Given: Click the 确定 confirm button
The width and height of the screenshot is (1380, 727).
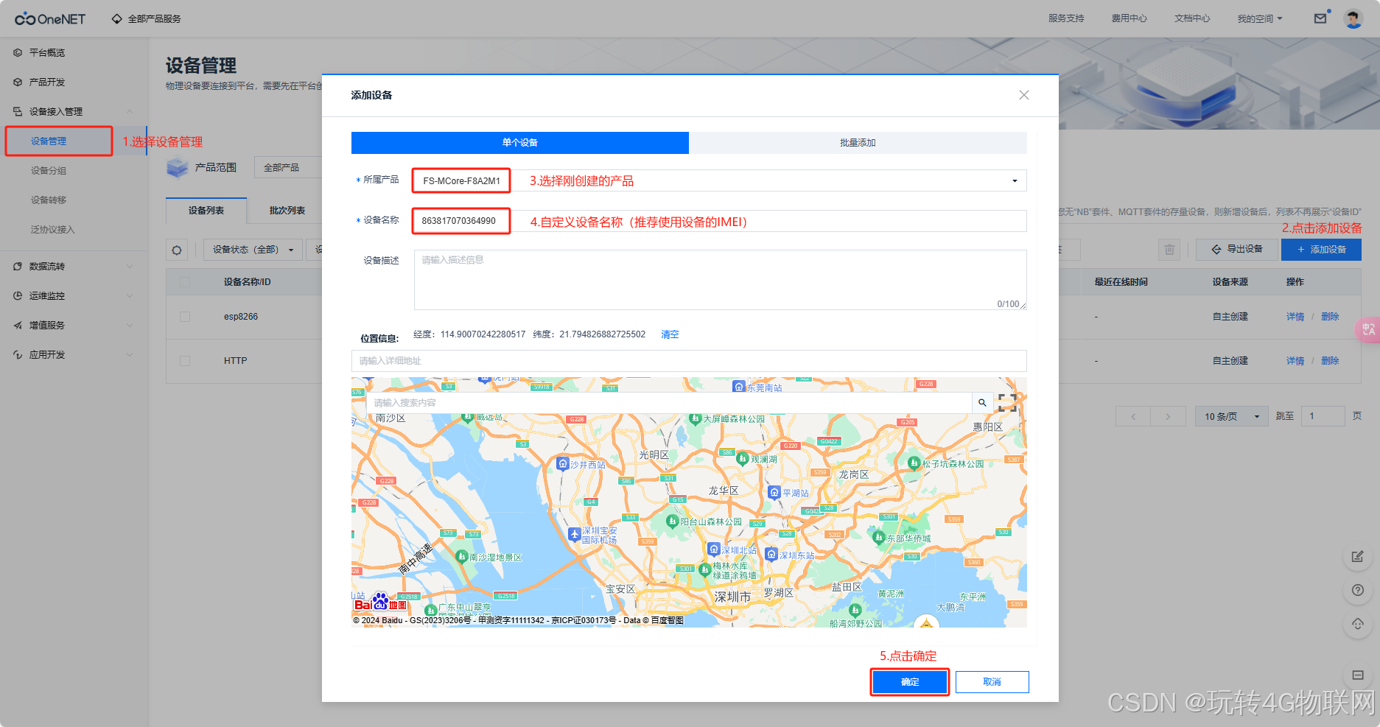Looking at the screenshot, I should tap(910, 682).
